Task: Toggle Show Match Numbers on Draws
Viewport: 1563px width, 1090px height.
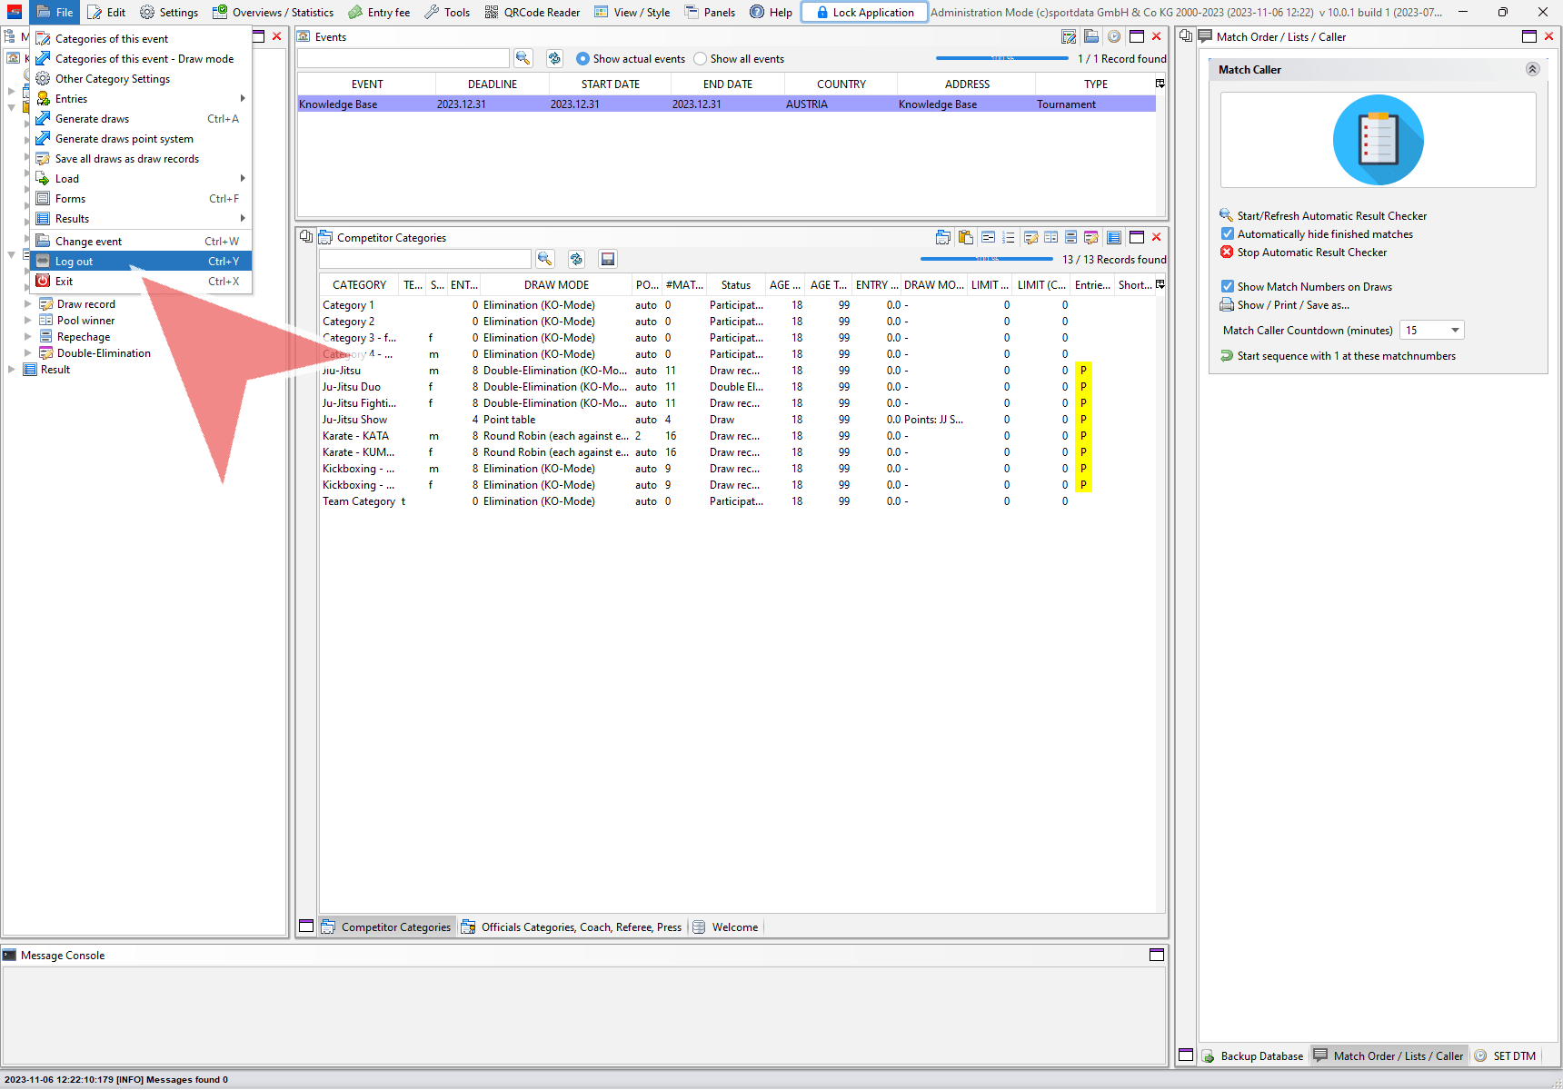Action: 1228,287
